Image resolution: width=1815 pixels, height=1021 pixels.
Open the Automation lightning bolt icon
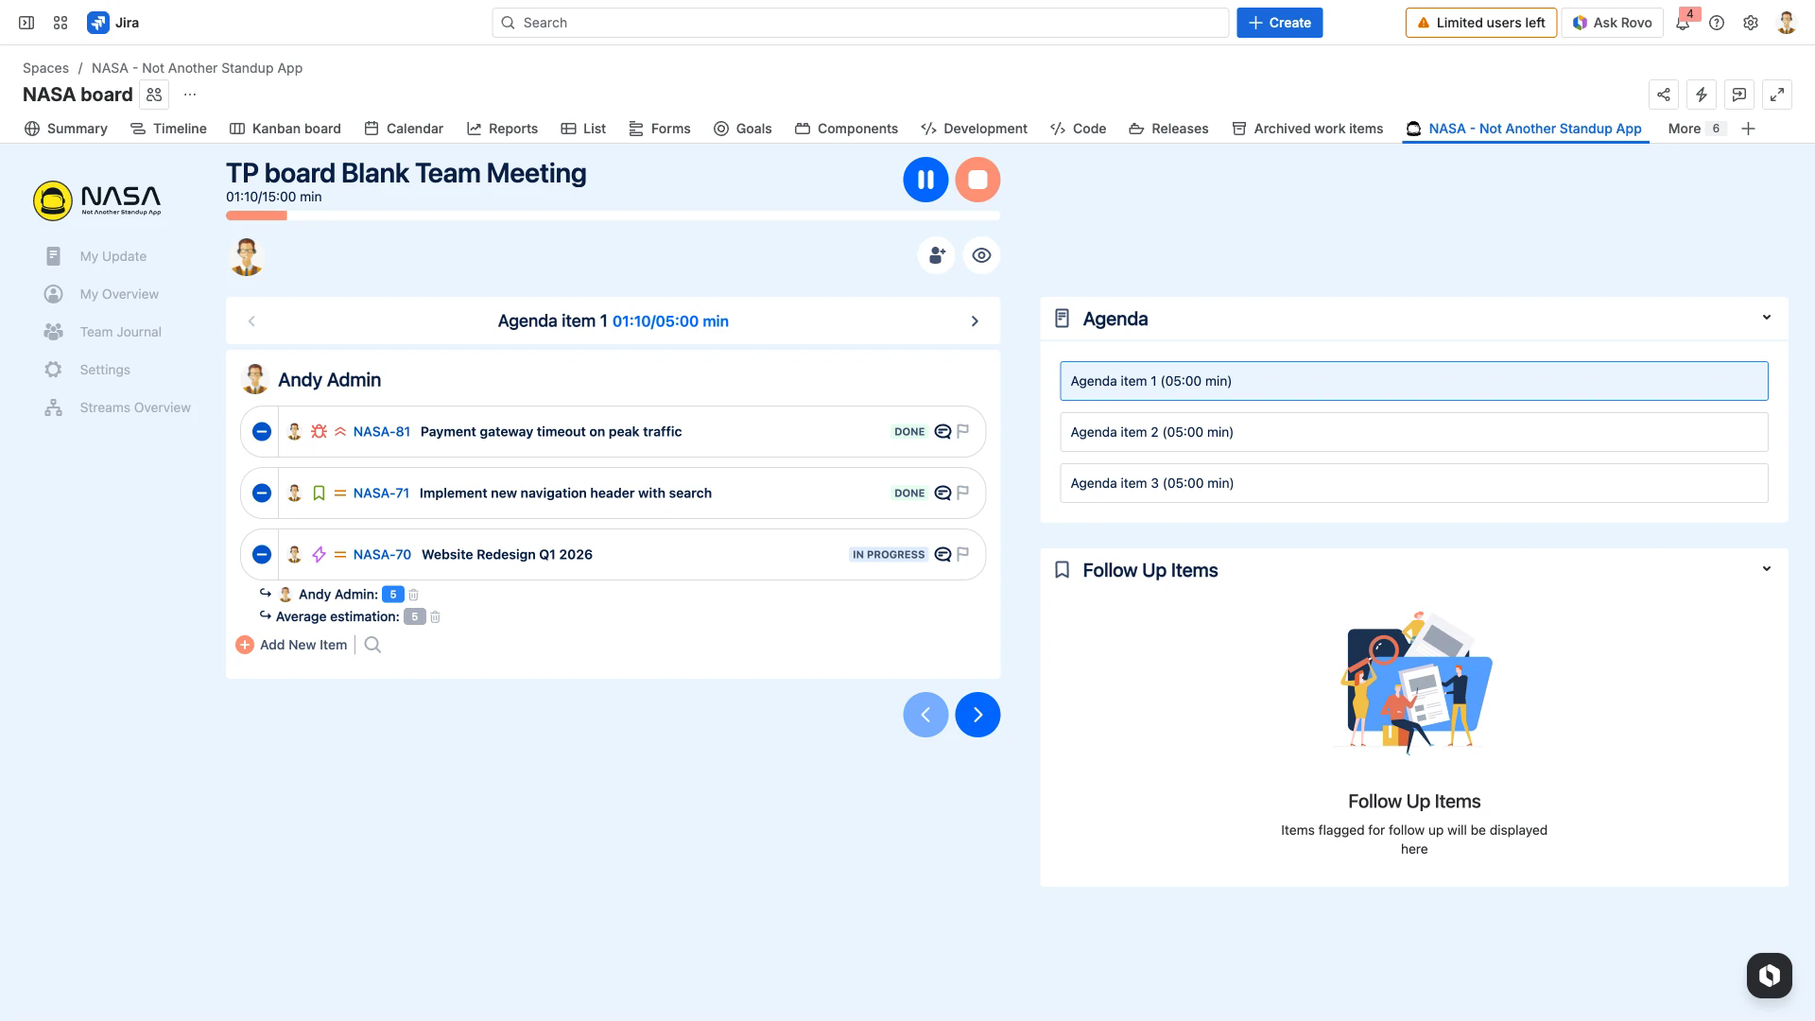click(1701, 95)
